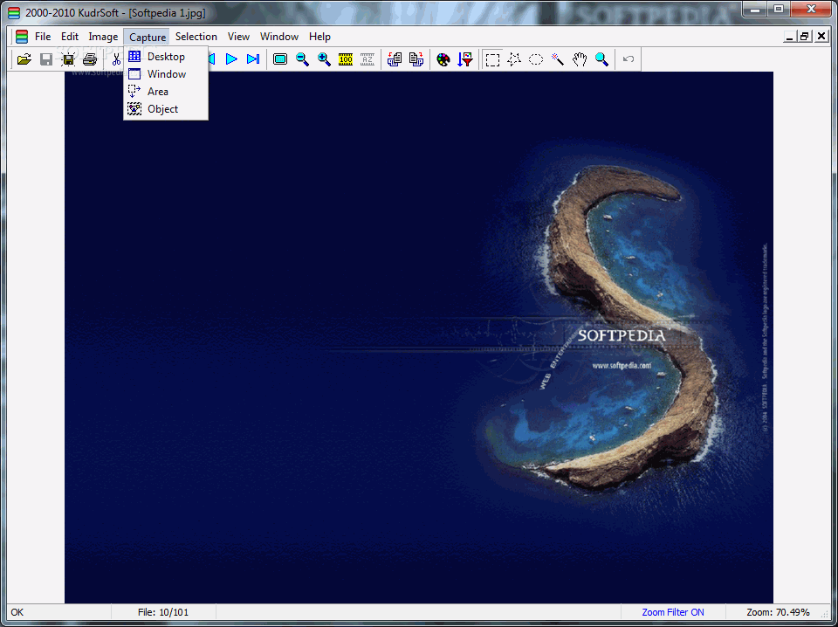This screenshot has height=627, width=838.
Task: Select the magic wand tool
Action: [558, 59]
